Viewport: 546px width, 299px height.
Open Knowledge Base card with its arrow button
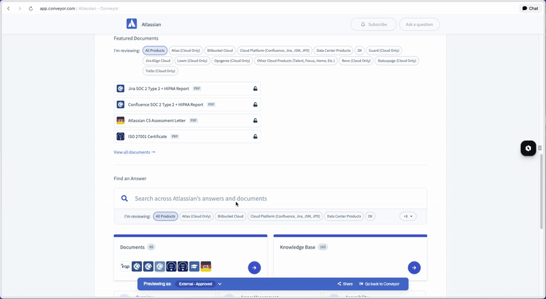(414, 268)
